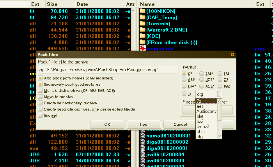Select the GZ packer radio button
This screenshot has width=273, height=167.
point(220,79)
